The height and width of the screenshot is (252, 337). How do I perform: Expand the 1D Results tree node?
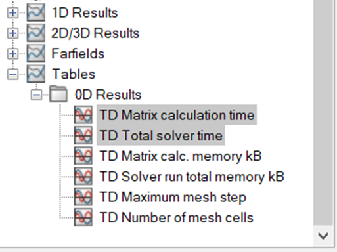click(12, 13)
